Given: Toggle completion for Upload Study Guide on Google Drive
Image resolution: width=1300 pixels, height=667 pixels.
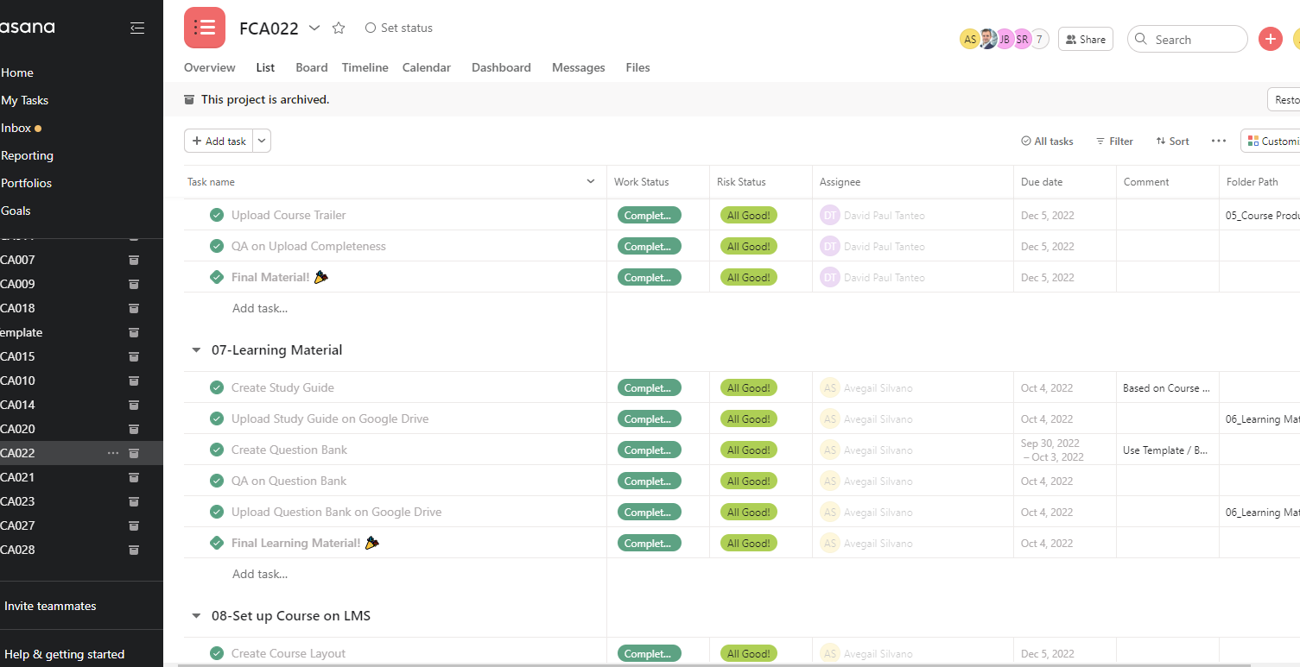Looking at the screenshot, I should tap(217, 418).
